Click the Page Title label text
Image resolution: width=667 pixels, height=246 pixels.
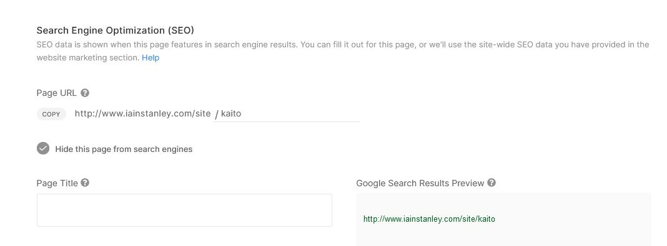point(57,183)
